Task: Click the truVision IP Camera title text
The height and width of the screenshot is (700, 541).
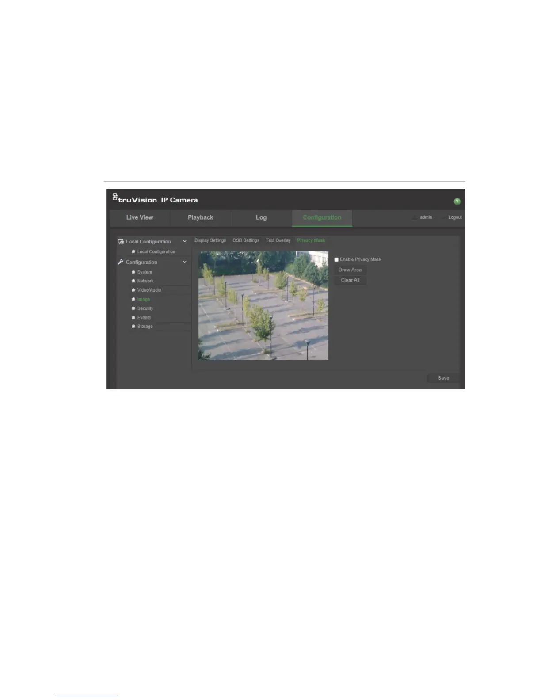Action: 158,200
